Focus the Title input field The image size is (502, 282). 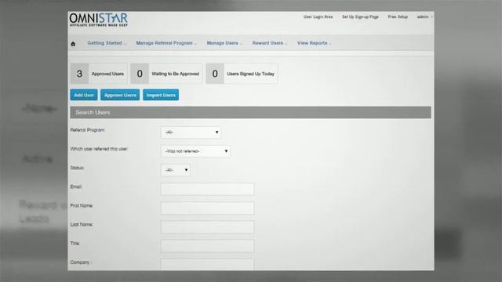[207, 245]
